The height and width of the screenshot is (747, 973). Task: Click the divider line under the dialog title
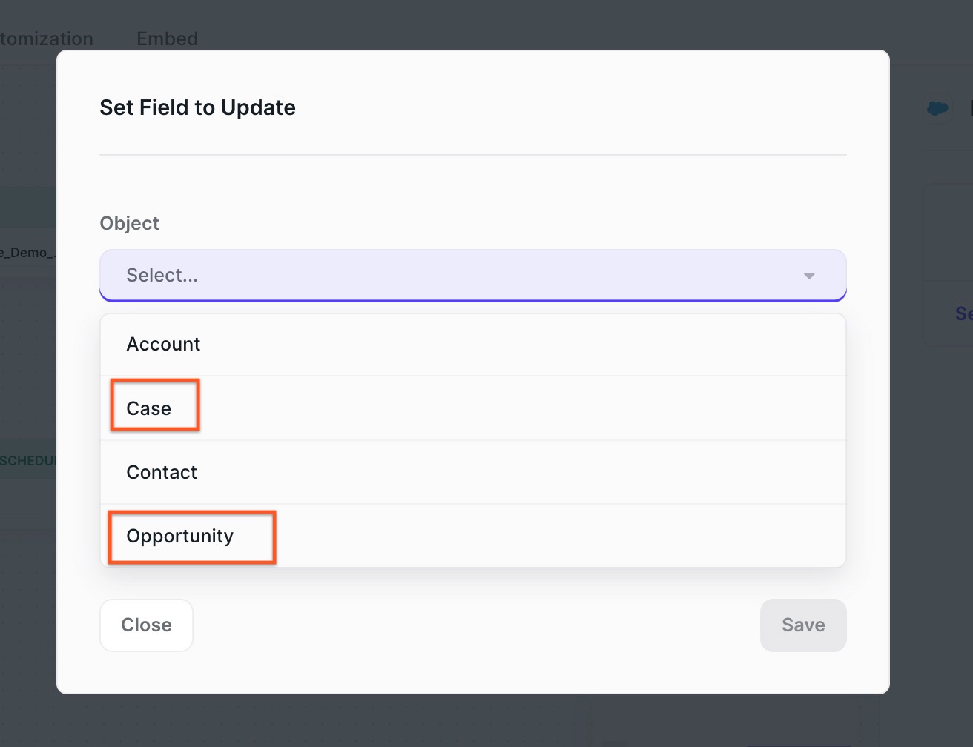(x=473, y=155)
